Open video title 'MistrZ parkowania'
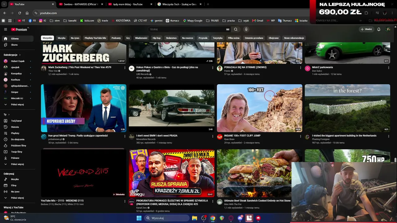The height and width of the screenshot is (223, 397). (322, 67)
